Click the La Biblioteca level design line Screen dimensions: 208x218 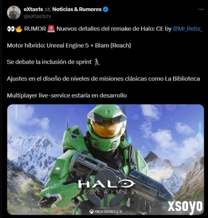coord(103,79)
